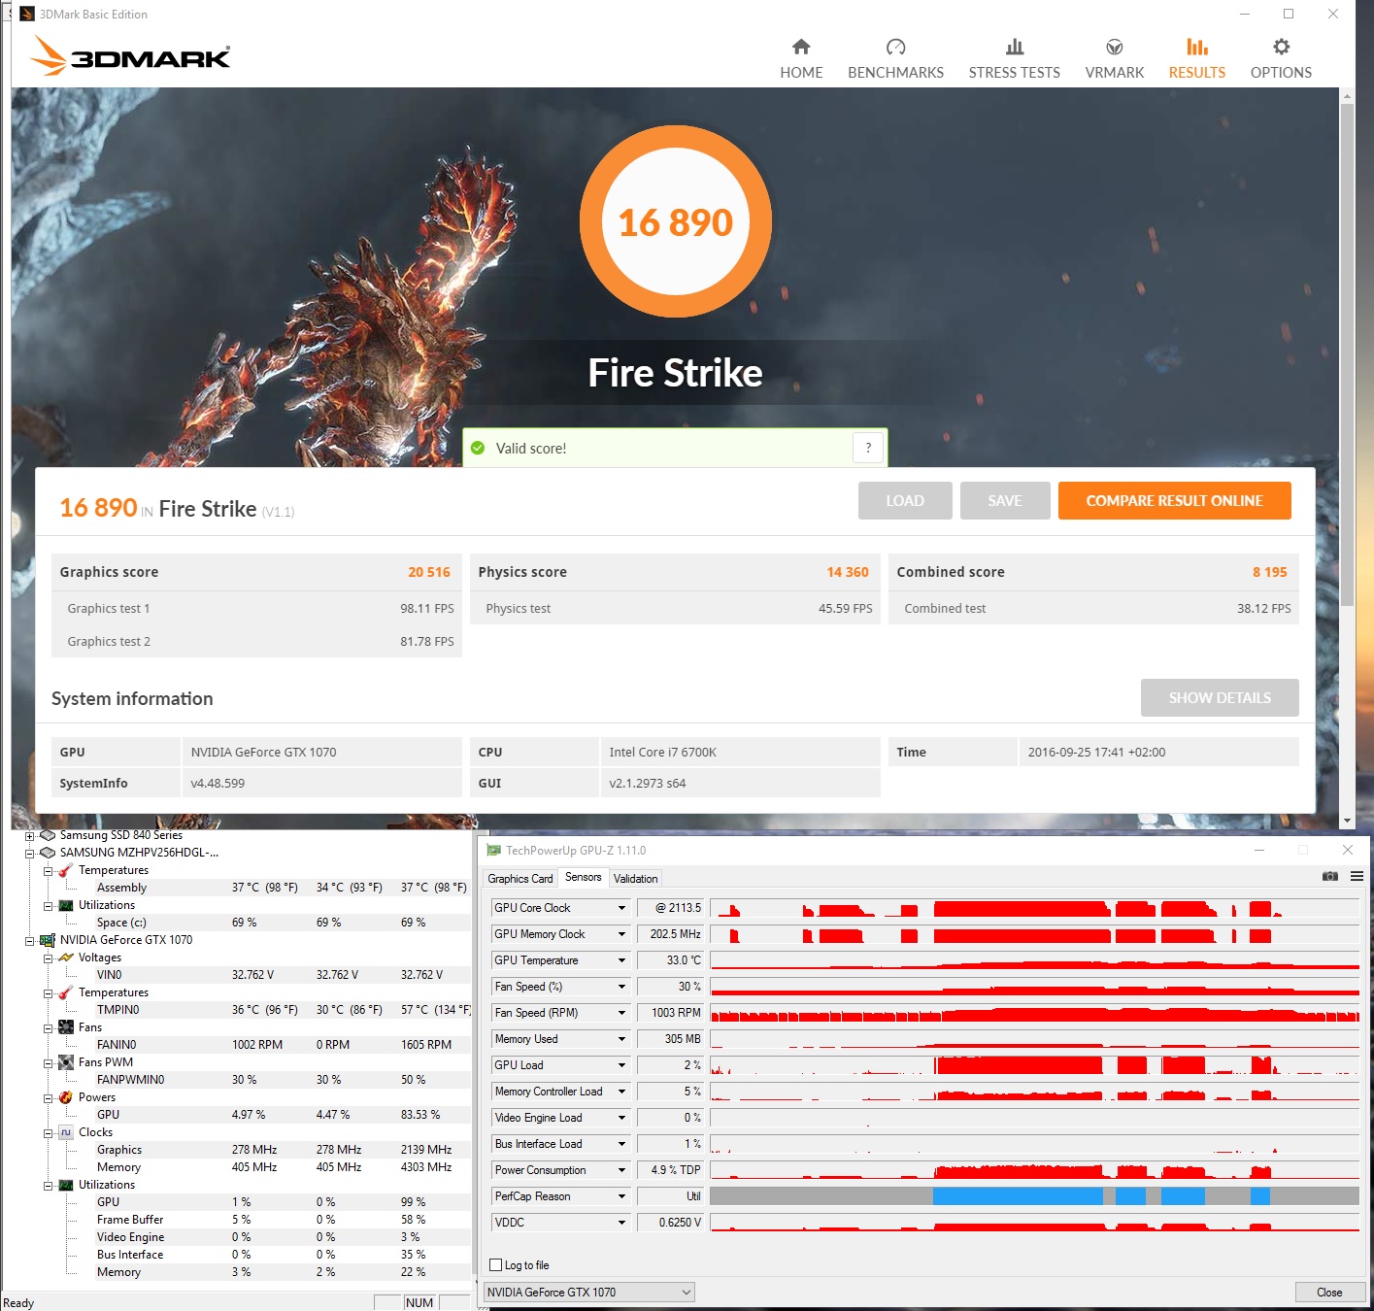Click the SHOW DETAILS button
This screenshot has width=1374, height=1311.
[x=1220, y=697]
